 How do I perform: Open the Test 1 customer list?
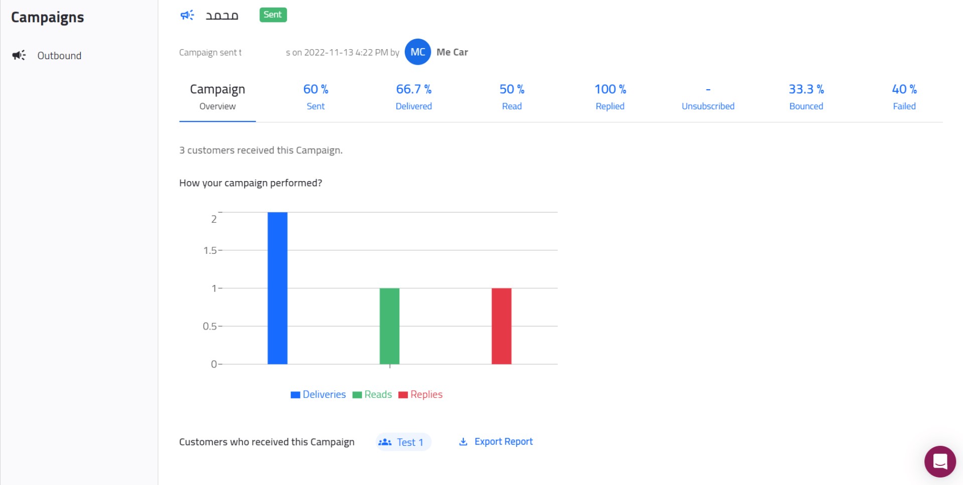410,442
